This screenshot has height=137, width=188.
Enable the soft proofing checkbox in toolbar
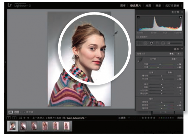24,112
